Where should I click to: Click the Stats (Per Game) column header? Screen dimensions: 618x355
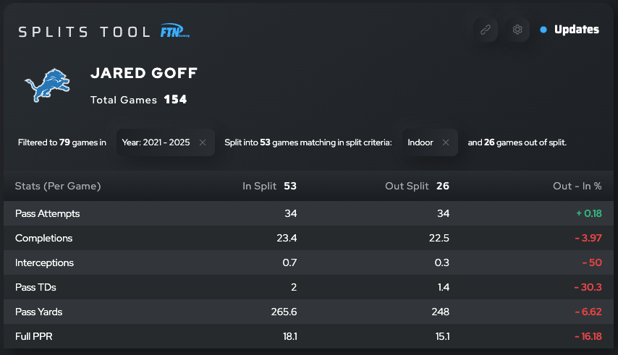pos(58,186)
